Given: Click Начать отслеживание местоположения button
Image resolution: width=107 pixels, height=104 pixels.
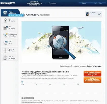Looking at the screenshot, I should point(92,80).
